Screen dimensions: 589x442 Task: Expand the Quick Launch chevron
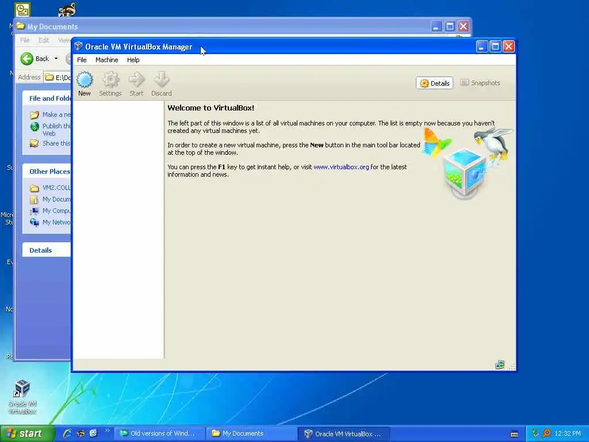pos(108,431)
